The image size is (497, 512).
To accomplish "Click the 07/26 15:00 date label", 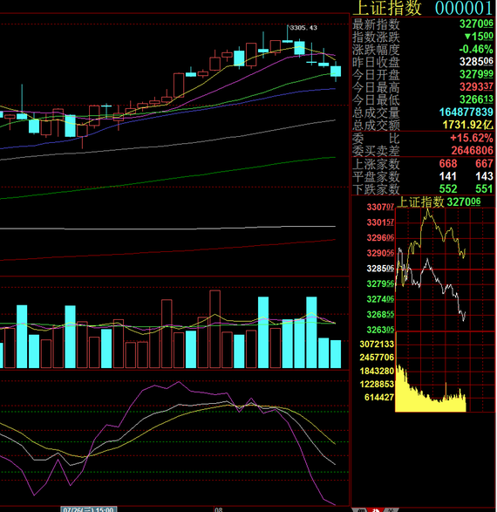I will tap(88, 509).
